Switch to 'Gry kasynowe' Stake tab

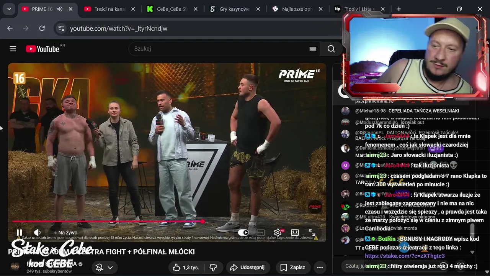pyautogui.click(x=234, y=9)
